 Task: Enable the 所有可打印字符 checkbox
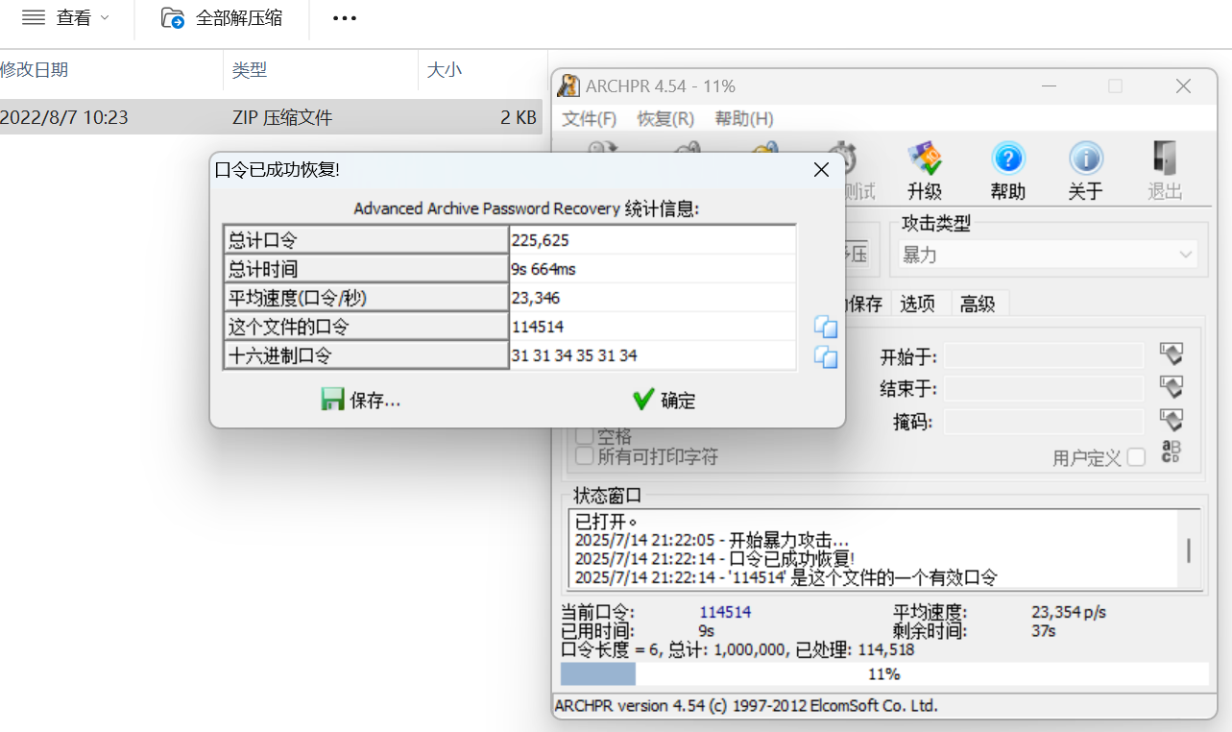584,456
